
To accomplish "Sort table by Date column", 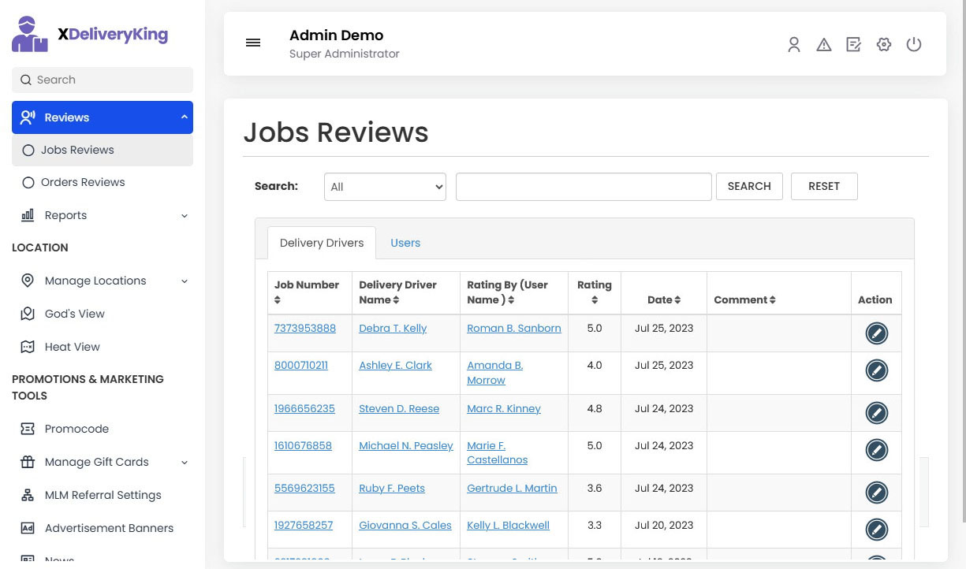I will (664, 299).
